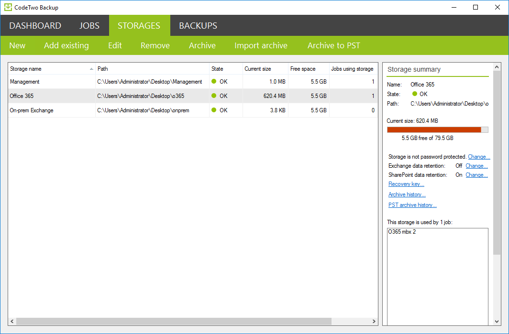Image resolution: width=509 pixels, height=334 pixels.
Task: Select the O365 mbx 2 job in the list
Action: pyautogui.click(x=402, y=232)
